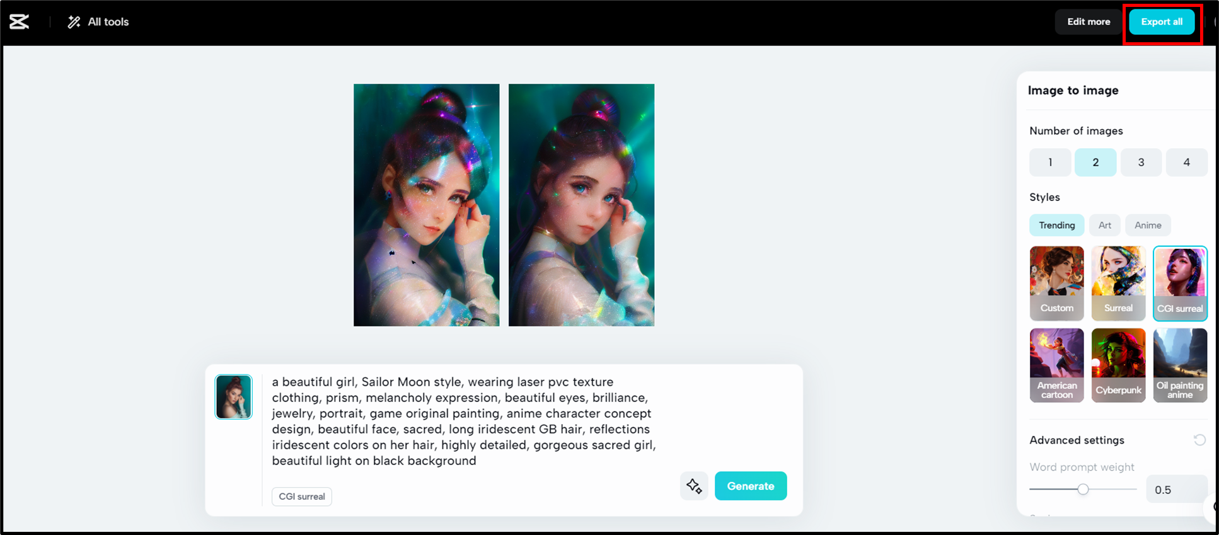Click the Image to image panel title
The width and height of the screenshot is (1219, 535).
coord(1073,90)
